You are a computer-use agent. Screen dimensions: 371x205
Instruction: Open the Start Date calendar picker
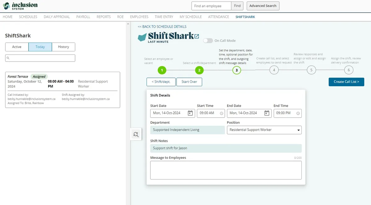coord(190,113)
